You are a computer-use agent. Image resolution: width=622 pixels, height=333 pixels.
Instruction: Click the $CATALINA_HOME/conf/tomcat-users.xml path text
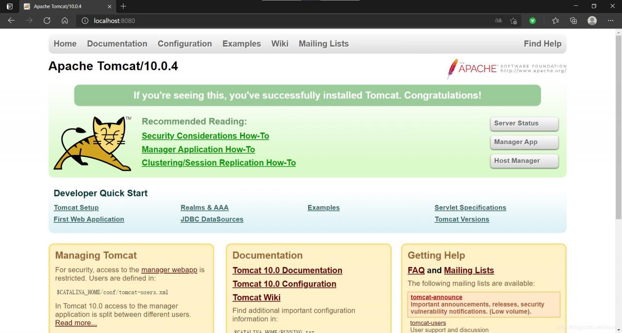click(x=113, y=292)
